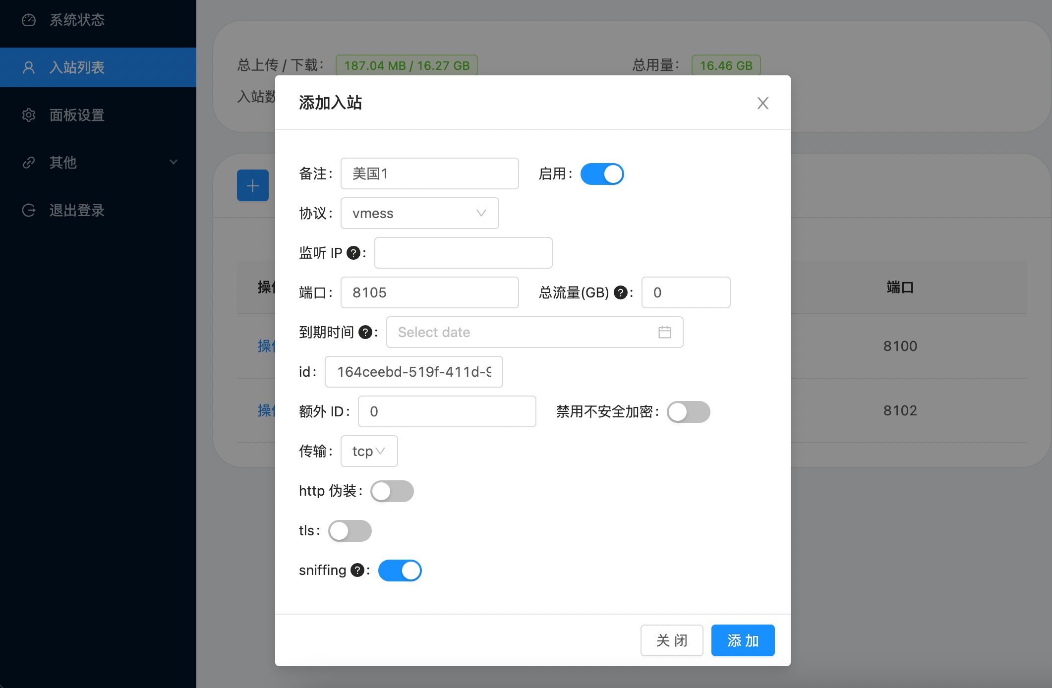Click 退出登录 in the sidebar
The image size is (1052, 688).
coord(98,210)
